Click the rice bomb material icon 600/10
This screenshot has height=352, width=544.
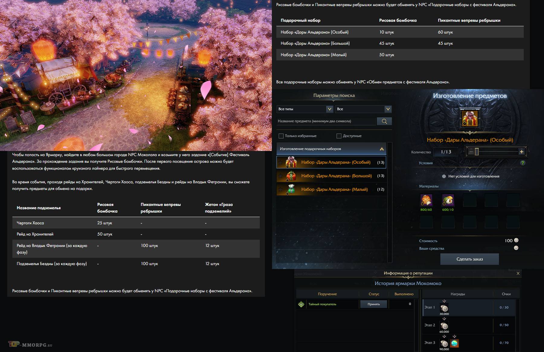tap(448, 200)
